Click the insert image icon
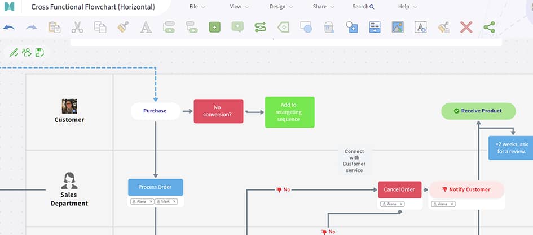 click(x=397, y=27)
